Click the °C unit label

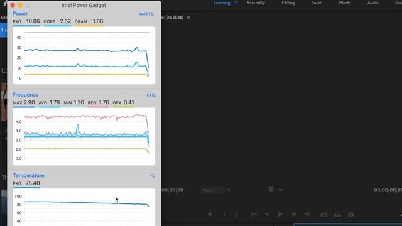coord(153,176)
